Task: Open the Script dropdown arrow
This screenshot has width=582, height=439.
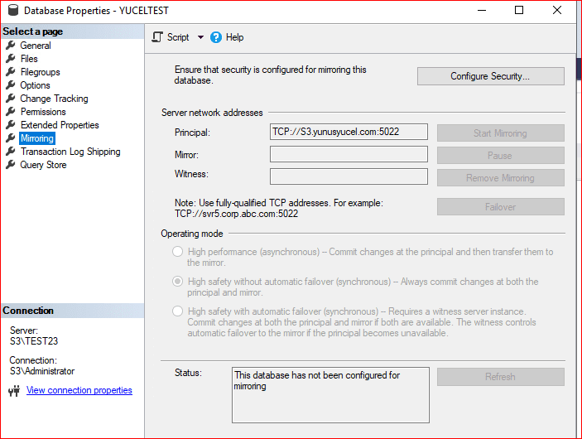Action: click(200, 37)
